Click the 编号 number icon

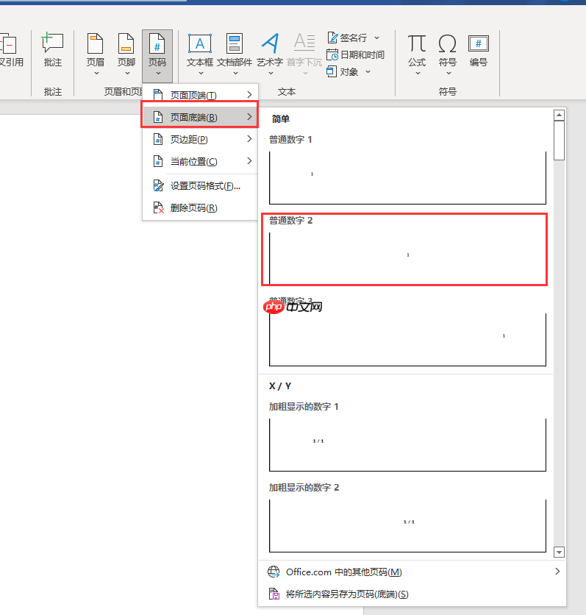(x=478, y=43)
